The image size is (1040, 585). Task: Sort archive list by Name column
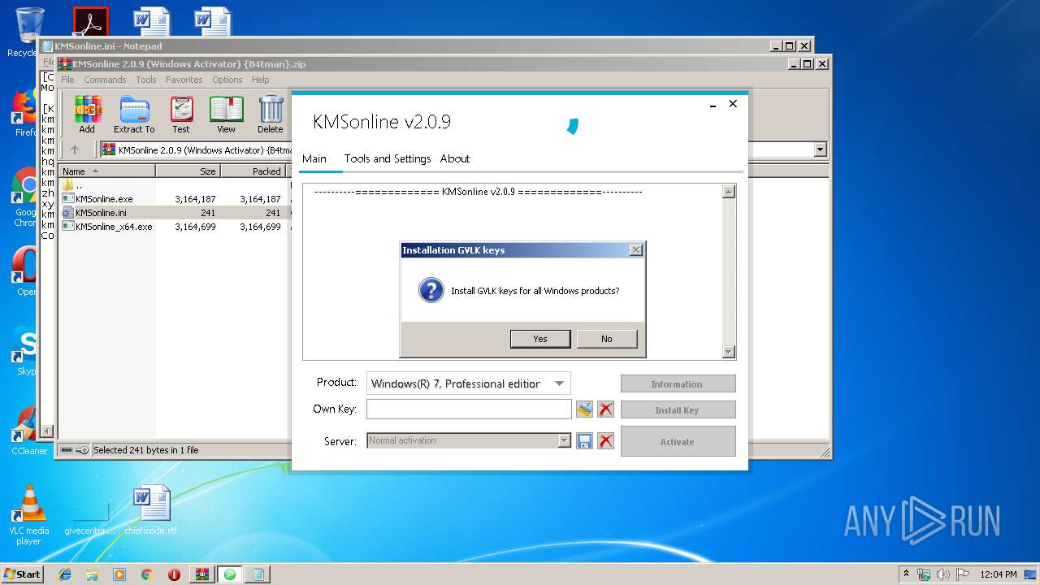[107, 171]
